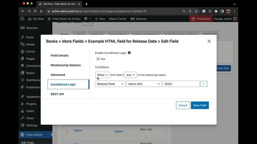Click Save Pod button behind modal

pos(224,68)
